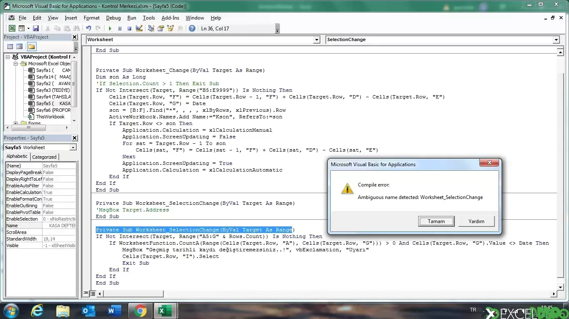Open the Window menu

coord(195,18)
